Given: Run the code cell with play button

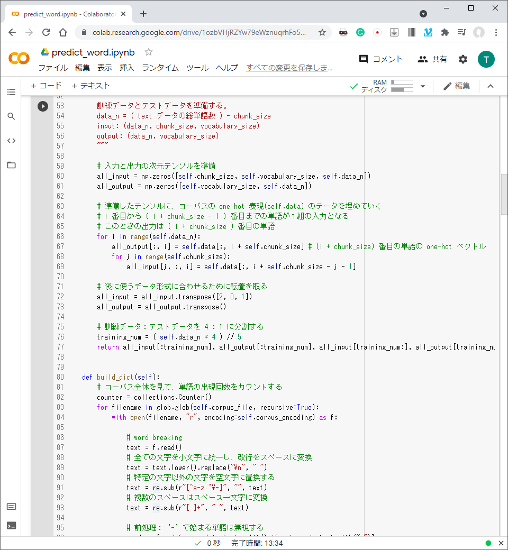Looking at the screenshot, I should [43, 106].
